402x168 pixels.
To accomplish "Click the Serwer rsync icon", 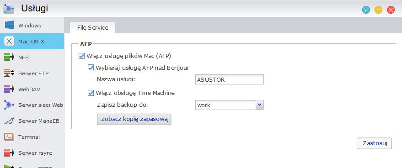I will pyautogui.click(x=9, y=152).
